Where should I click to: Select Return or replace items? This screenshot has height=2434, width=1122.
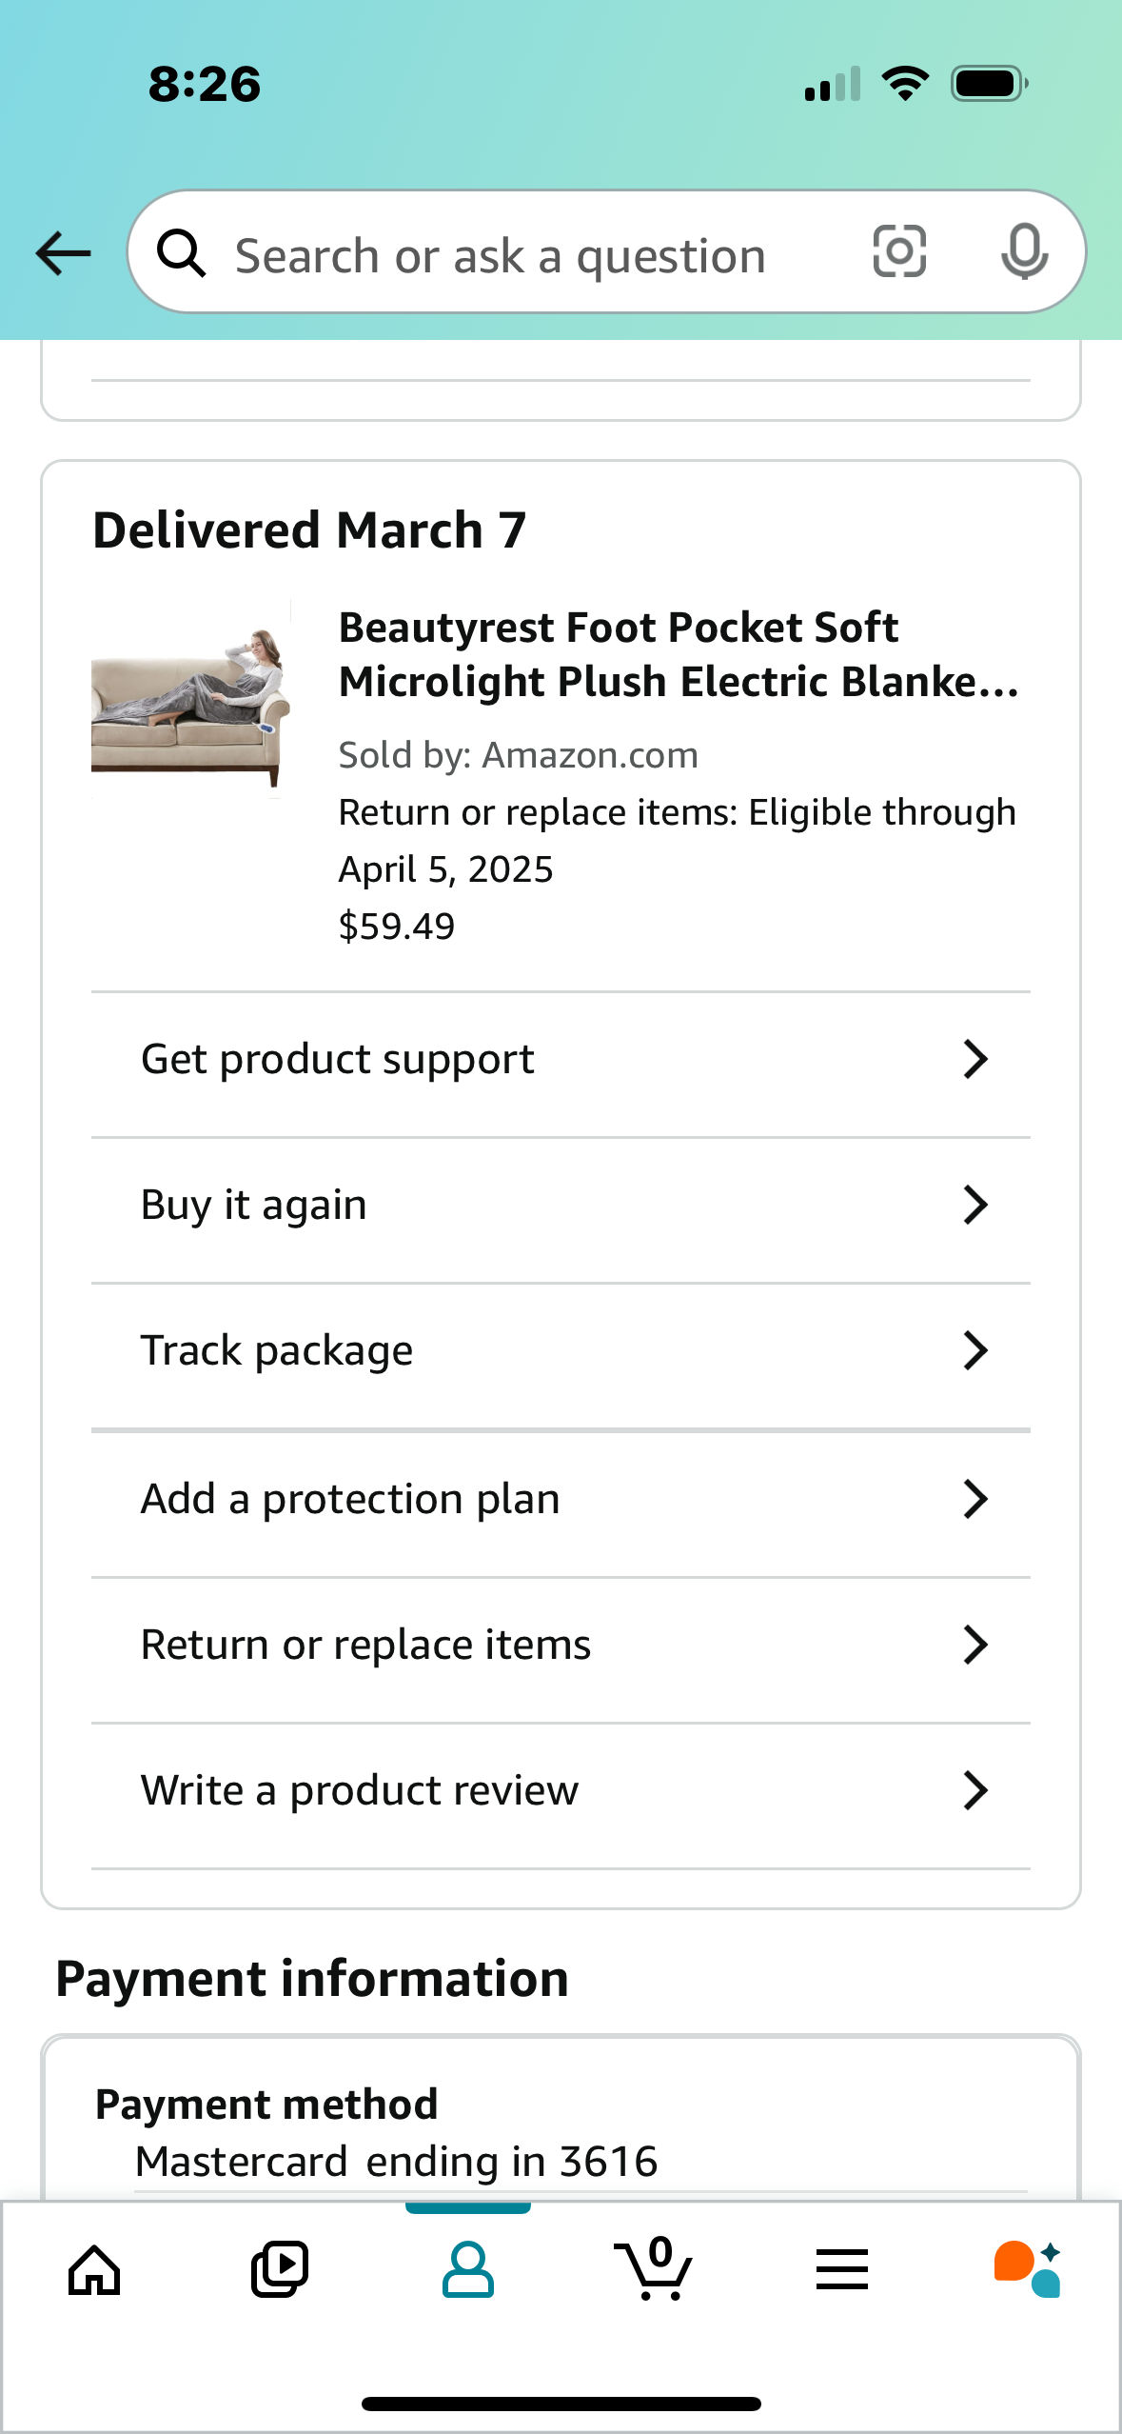(x=561, y=1645)
